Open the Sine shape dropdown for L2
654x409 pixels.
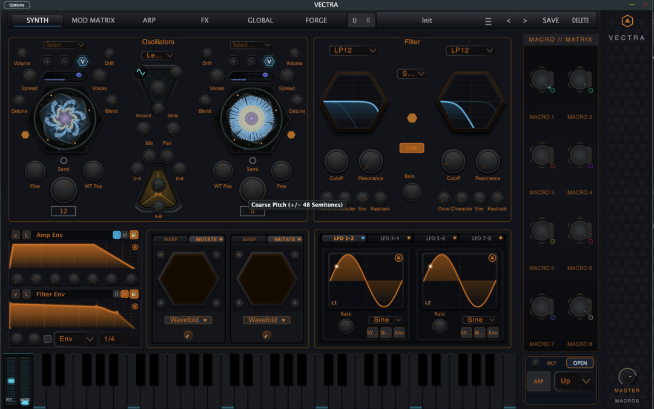coord(480,319)
